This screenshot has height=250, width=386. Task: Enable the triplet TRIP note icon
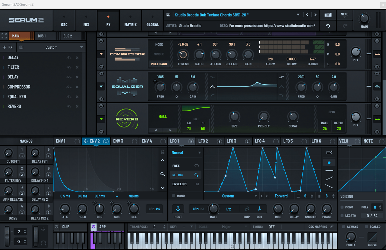click(247, 209)
